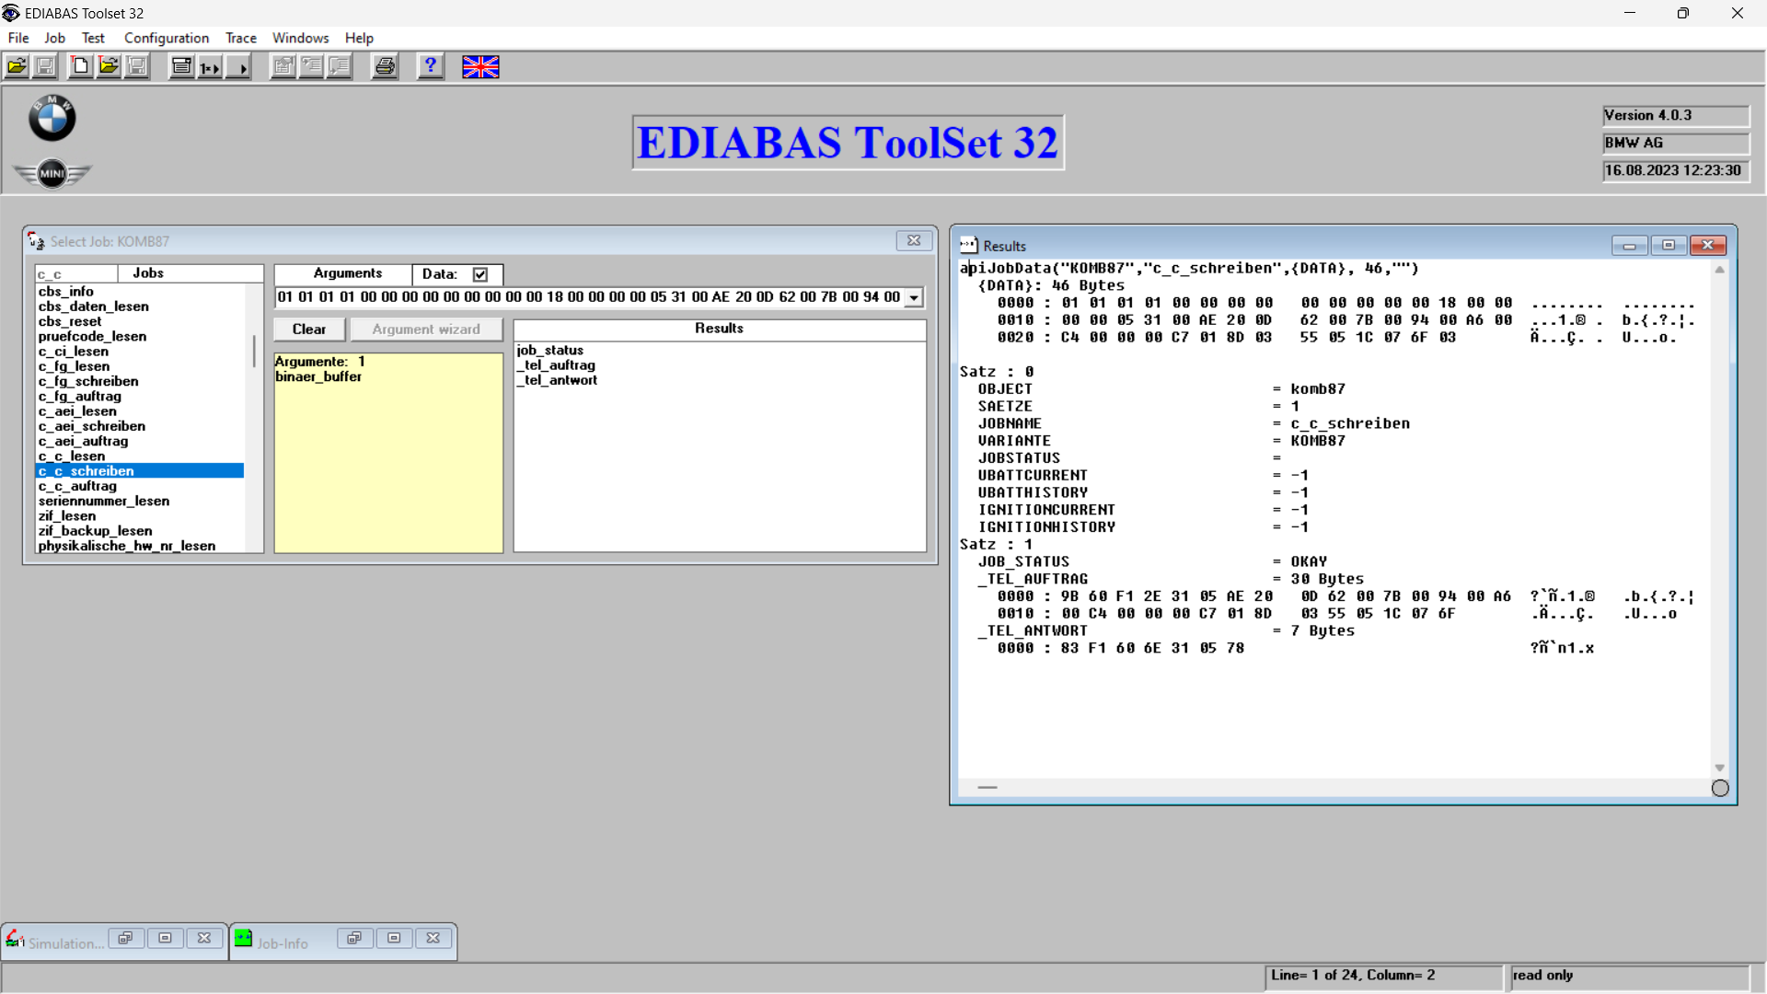
Task: Click the run job repeatedly arrow icon
Action: [239, 66]
